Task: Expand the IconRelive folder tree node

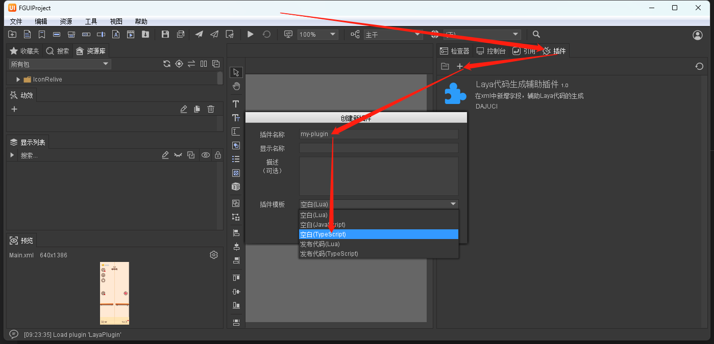Action: click(x=18, y=80)
